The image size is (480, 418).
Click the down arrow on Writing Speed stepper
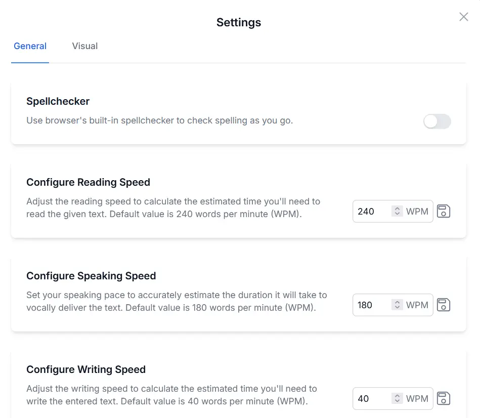tap(398, 401)
